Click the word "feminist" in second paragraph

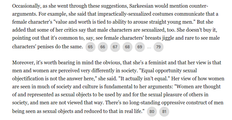(158, 63)
